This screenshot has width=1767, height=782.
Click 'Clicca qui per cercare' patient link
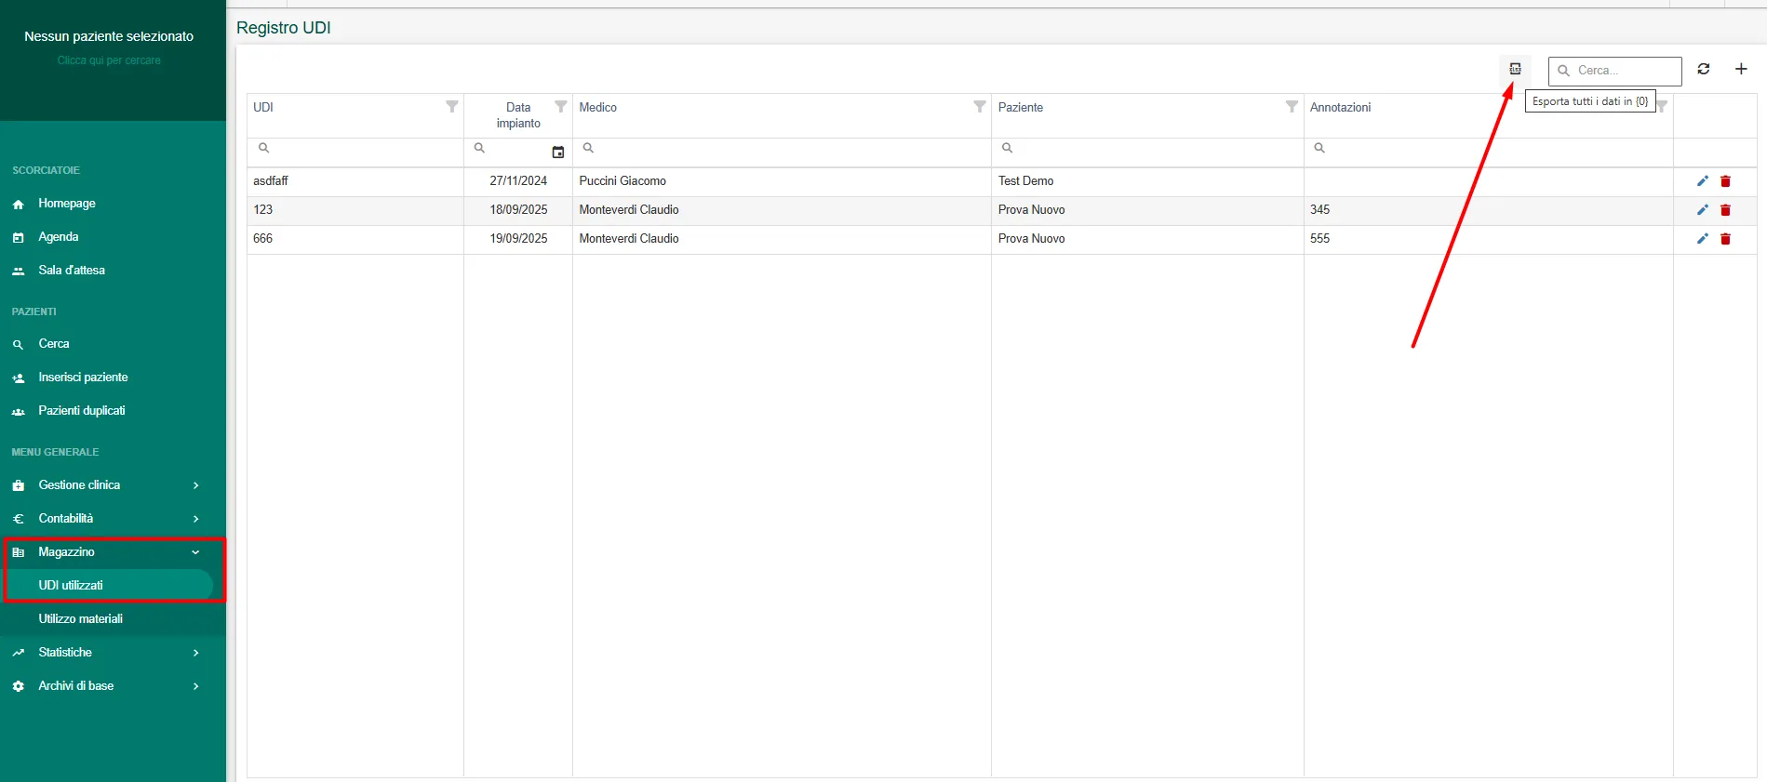click(x=109, y=60)
